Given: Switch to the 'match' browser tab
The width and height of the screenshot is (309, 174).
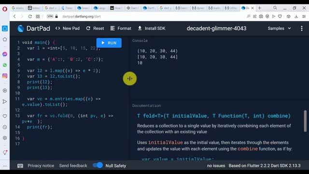Looking at the screenshot, I should pos(214,8).
